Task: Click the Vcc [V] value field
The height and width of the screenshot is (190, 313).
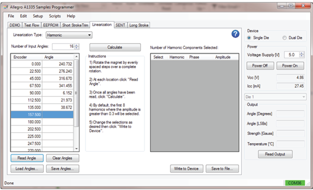Action: coord(290,78)
